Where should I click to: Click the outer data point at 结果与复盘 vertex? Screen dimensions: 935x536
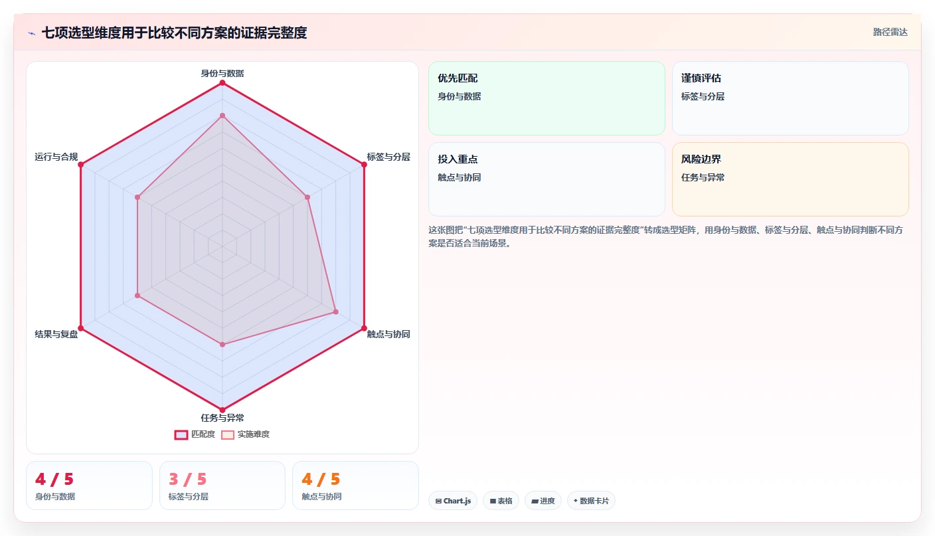pyautogui.click(x=81, y=328)
